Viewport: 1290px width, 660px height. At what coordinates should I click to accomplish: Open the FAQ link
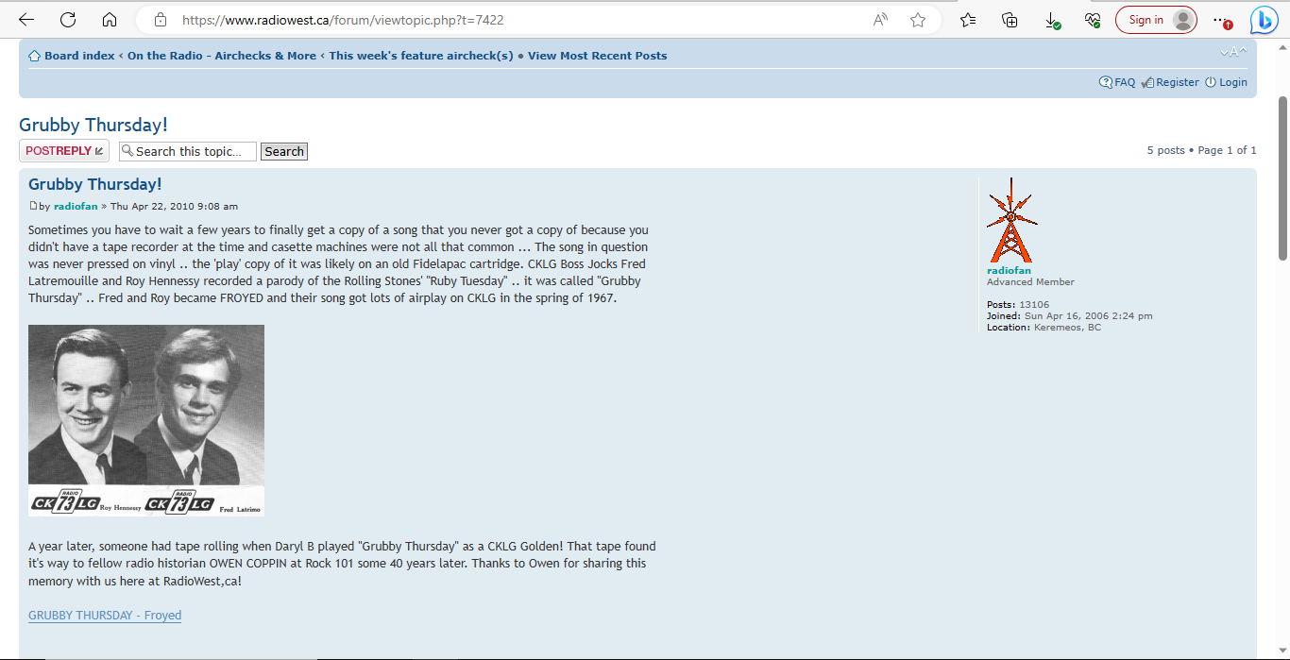pos(1124,82)
